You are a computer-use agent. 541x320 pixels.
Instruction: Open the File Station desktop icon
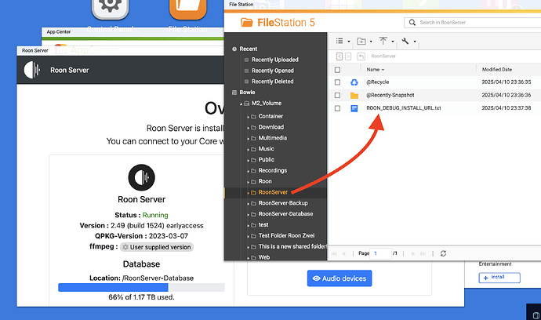click(187, 9)
